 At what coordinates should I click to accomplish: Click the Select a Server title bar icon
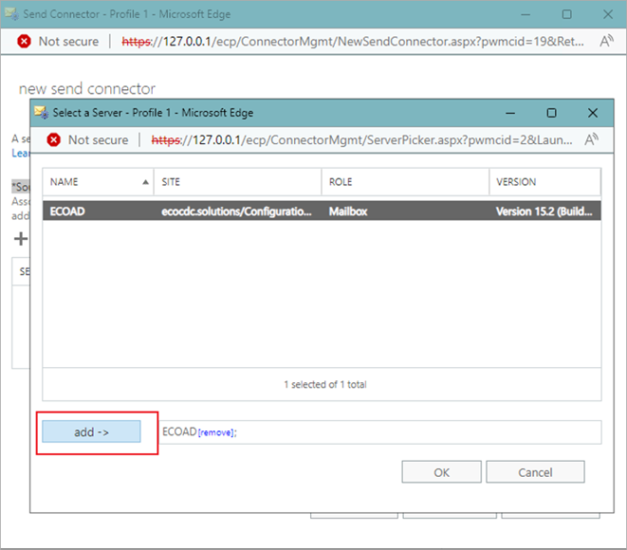(x=41, y=112)
